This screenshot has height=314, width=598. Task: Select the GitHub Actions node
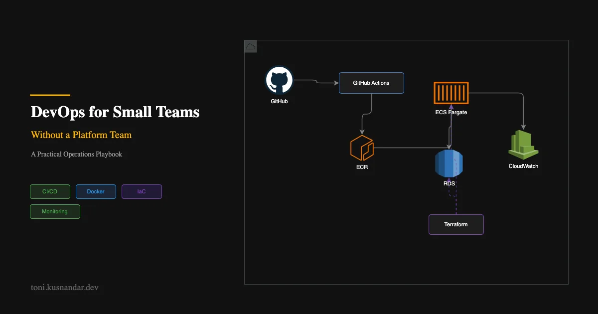(x=371, y=83)
